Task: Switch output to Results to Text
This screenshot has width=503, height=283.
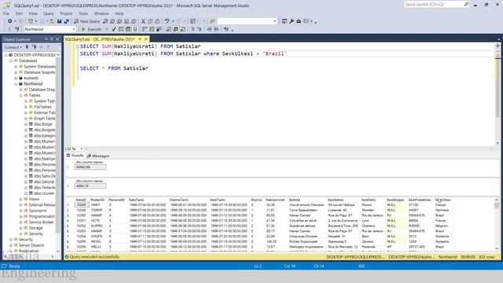Action: tap(168, 29)
